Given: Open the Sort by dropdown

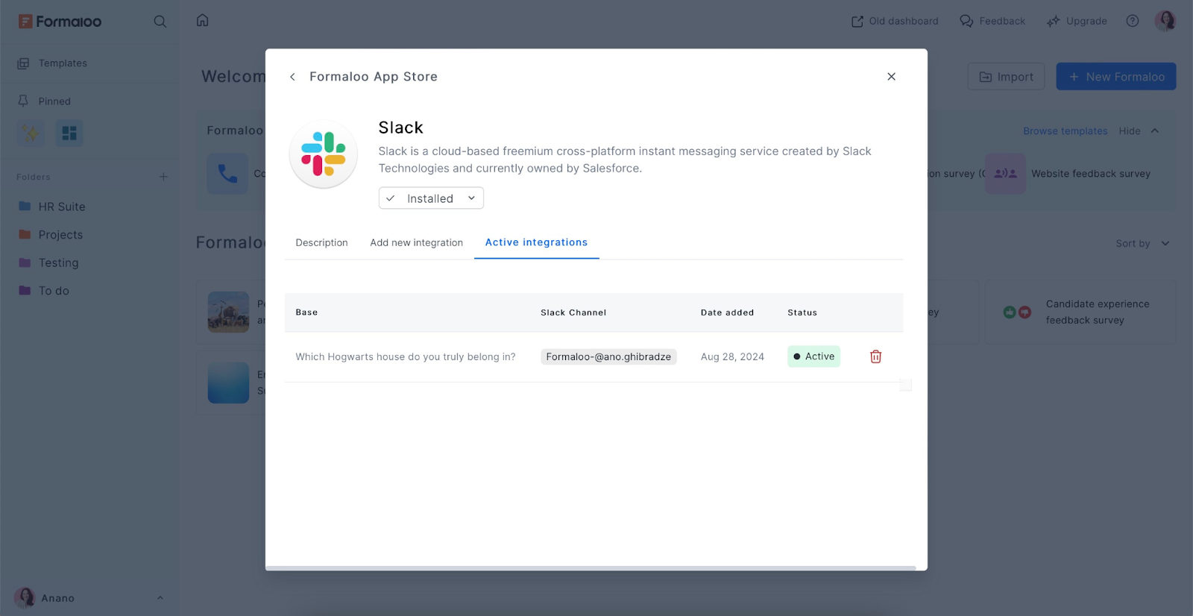Looking at the screenshot, I should pos(1142,243).
